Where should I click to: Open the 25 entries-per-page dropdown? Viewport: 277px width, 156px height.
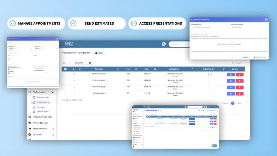(x=66, y=63)
